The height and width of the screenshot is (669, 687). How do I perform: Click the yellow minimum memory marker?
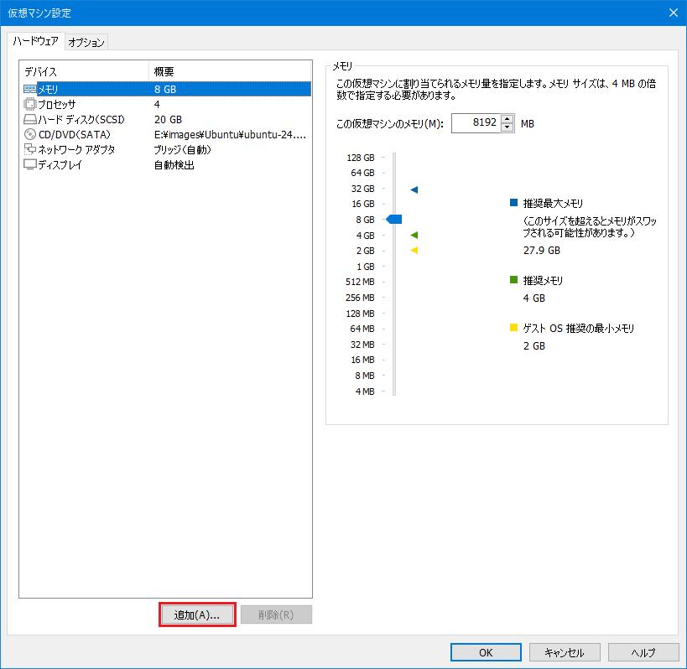tap(414, 251)
